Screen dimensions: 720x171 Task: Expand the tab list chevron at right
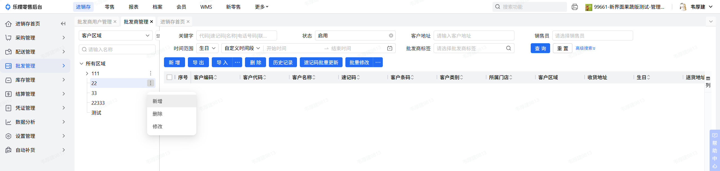click(711, 22)
